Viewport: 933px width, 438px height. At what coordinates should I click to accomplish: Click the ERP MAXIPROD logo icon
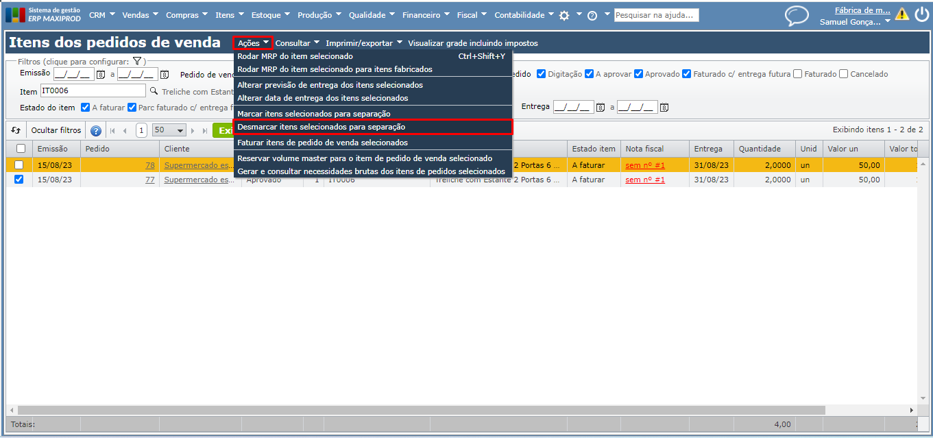pos(14,15)
